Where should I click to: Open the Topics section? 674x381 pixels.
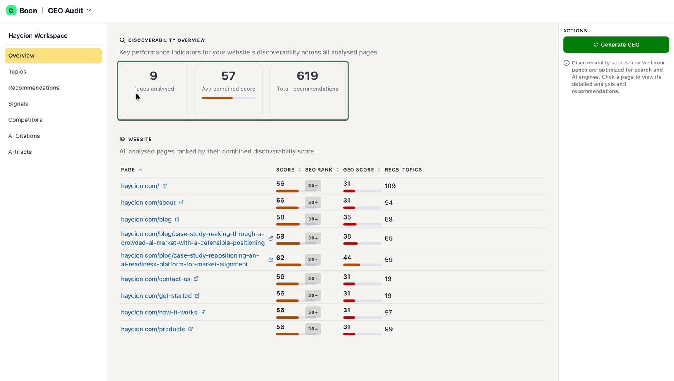click(x=17, y=72)
